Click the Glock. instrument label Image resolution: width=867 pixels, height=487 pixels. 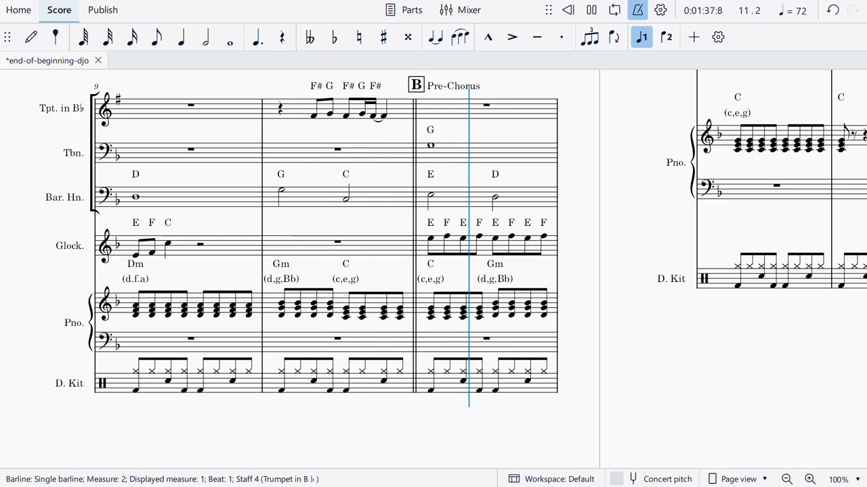point(70,246)
